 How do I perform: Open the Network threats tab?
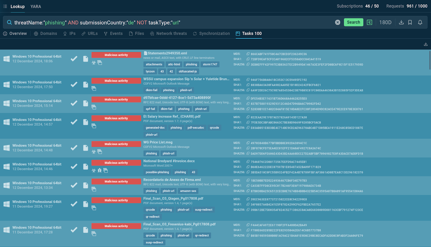click(168, 34)
